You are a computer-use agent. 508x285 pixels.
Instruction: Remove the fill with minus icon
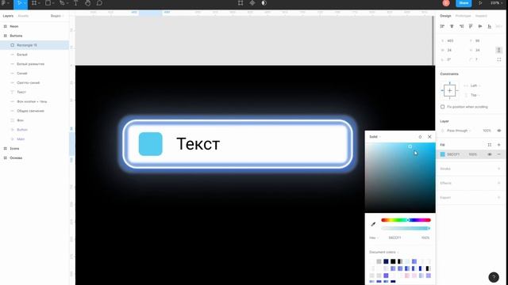pyautogui.click(x=499, y=154)
